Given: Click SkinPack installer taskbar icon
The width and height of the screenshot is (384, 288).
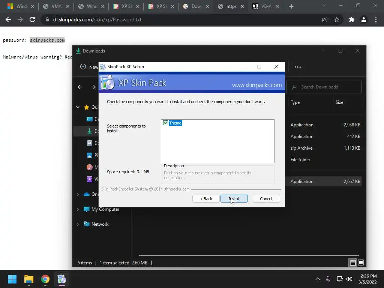Looking at the screenshot, I should point(62,279).
